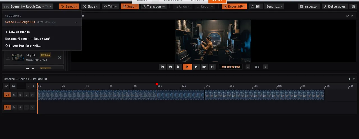Select the middle clip on V1

[181, 95]
